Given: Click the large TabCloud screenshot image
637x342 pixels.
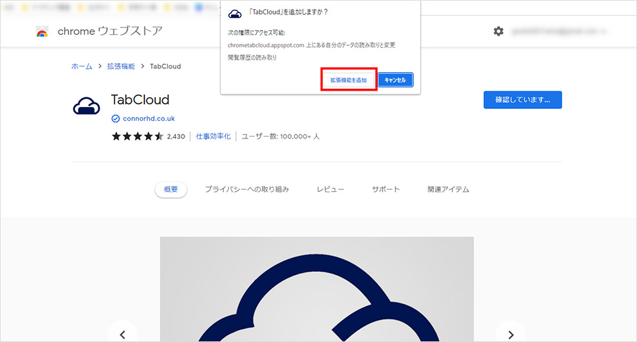Looking at the screenshot, I should coord(317,289).
